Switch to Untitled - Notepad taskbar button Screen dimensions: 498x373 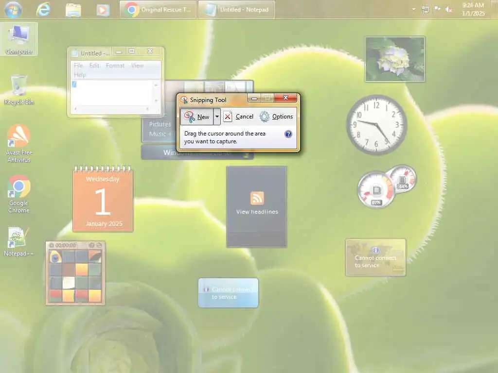point(237,10)
